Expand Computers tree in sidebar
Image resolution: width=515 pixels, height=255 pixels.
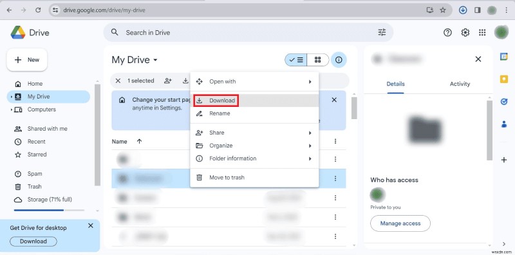coord(12,109)
